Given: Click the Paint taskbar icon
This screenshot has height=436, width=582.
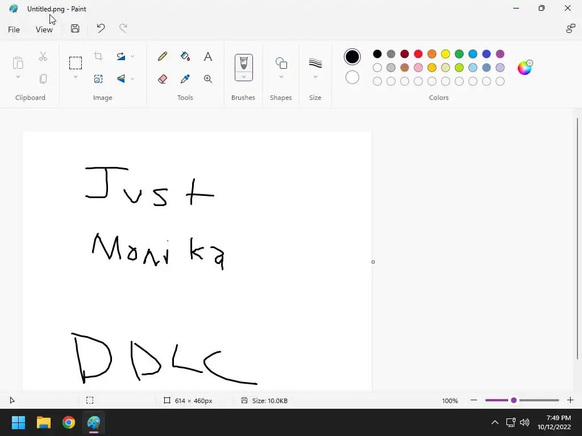Looking at the screenshot, I should pos(94,422).
